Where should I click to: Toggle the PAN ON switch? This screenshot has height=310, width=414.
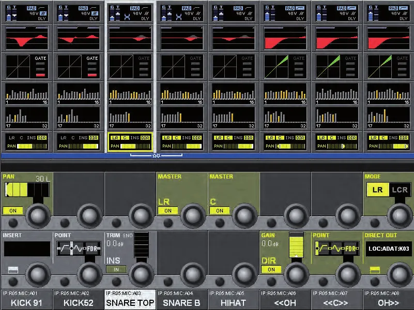(x=13, y=210)
